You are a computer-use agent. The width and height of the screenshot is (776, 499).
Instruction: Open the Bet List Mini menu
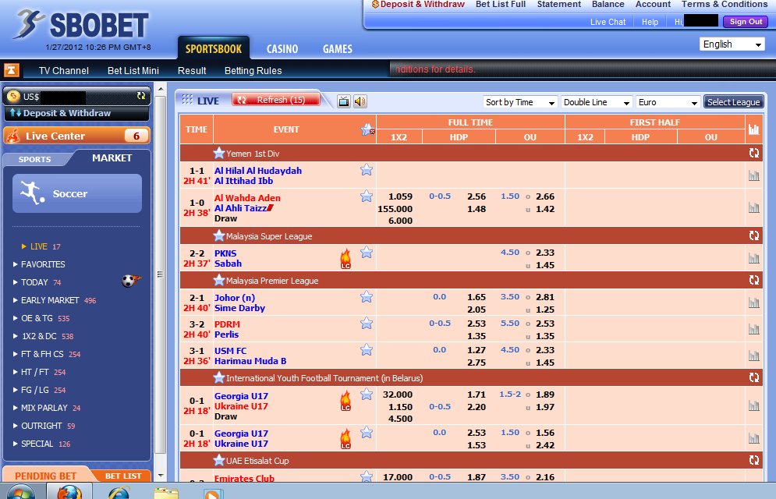(x=133, y=70)
